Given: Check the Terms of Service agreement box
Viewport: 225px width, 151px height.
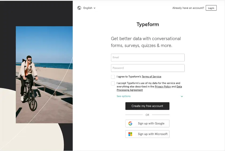Looking at the screenshot, I should pos(113,77).
